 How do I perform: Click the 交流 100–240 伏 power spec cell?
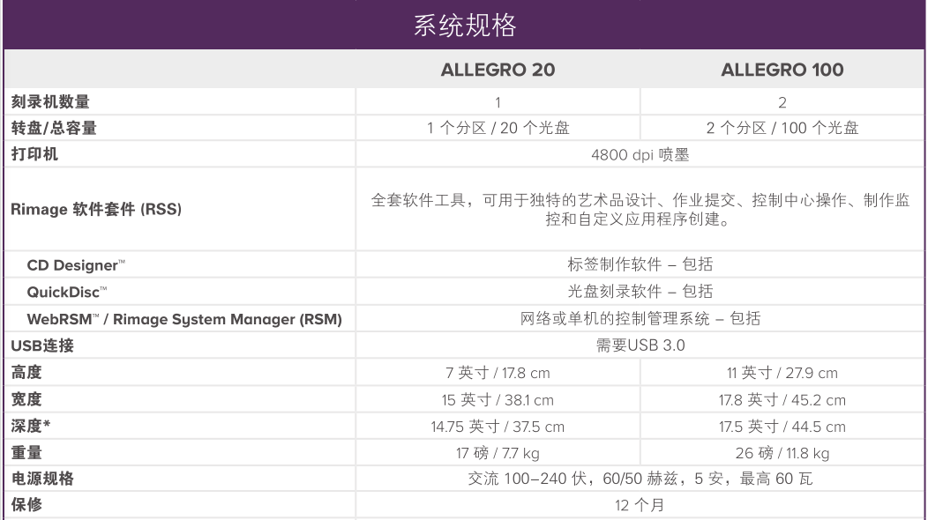(x=640, y=479)
